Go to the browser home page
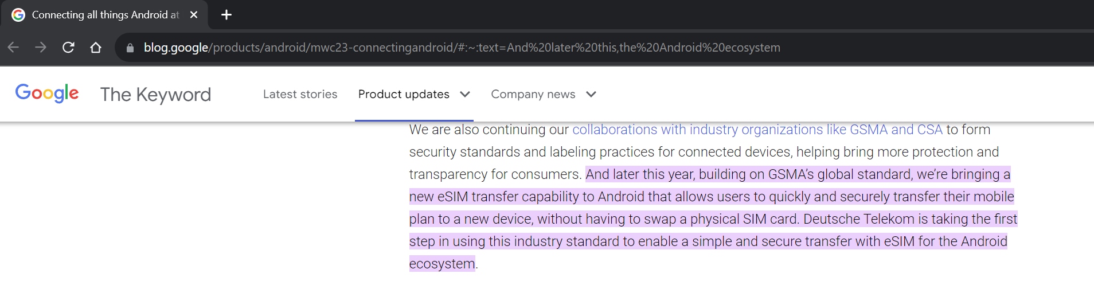The image size is (1094, 281). pos(96,48)
